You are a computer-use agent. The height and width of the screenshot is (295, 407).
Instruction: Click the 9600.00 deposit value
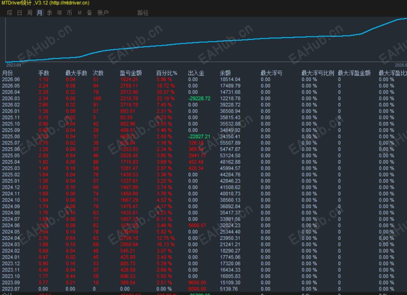pyautogui.click(x=197, y=283)
